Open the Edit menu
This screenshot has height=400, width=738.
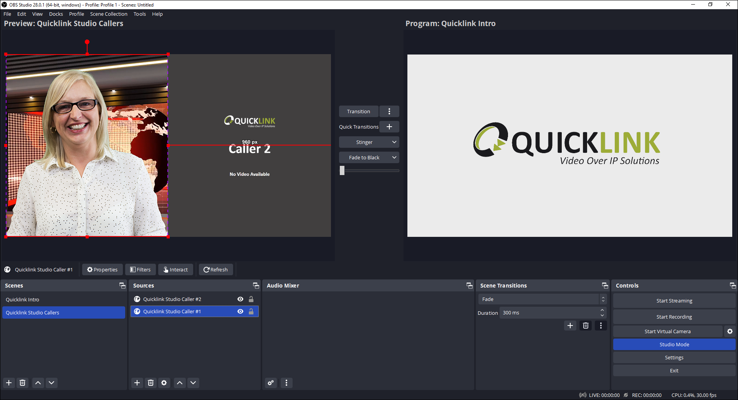pos(22,14)
